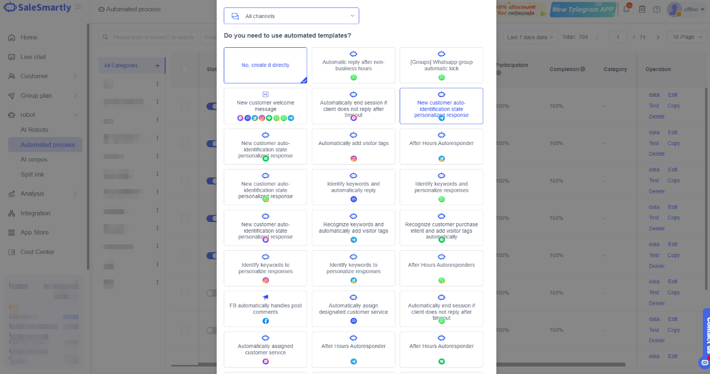Expand the 10 /Page size dropdown
710x374 pixels.
coord(686,37)
